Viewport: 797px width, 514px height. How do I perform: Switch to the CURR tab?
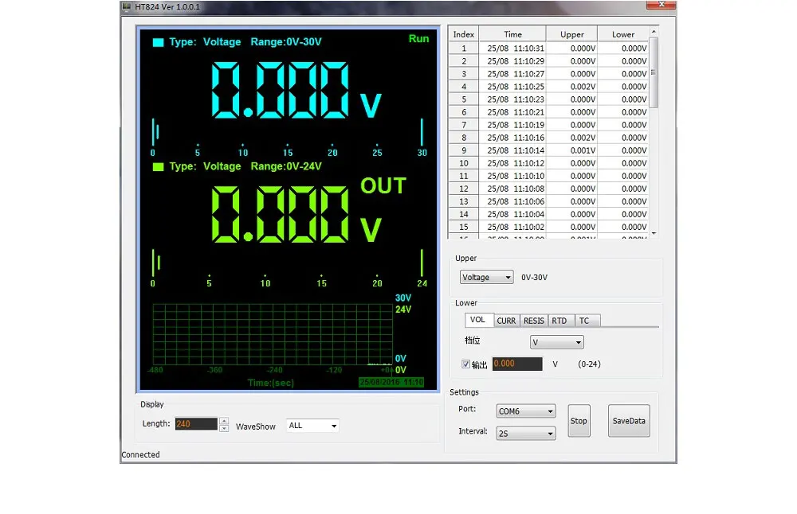tap(506, 321)
